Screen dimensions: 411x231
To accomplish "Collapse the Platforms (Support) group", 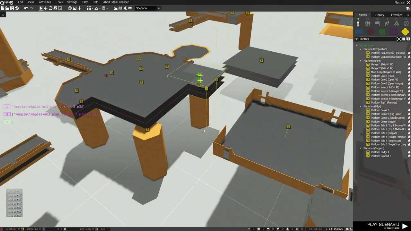I will [x=361, y=149].
